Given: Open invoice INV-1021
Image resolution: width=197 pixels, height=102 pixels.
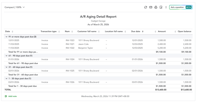Looking at the screenshot, I should coord(70,44).
